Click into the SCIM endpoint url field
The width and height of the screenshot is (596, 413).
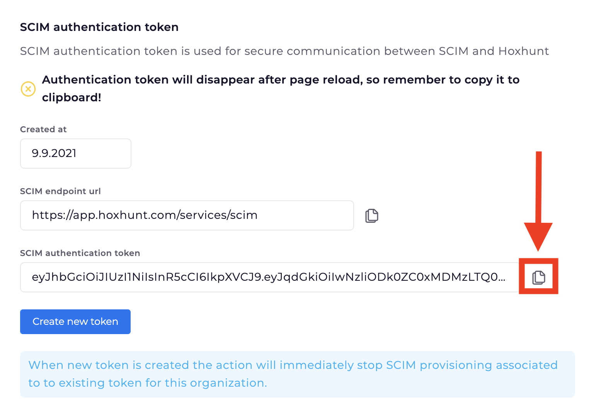(x=187, y=215)
